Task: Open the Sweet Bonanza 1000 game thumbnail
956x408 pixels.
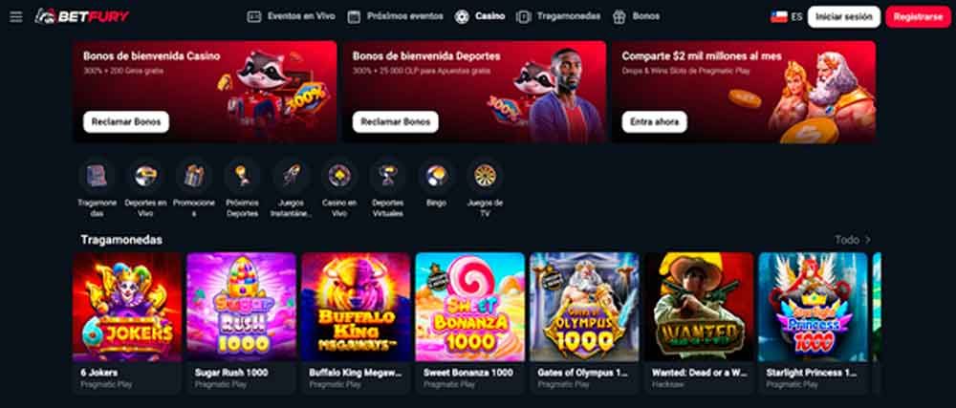Action: point(469,307)
